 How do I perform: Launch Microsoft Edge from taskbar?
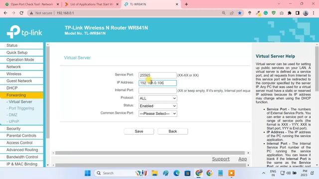pyautogui.click(x=176, y=173)
